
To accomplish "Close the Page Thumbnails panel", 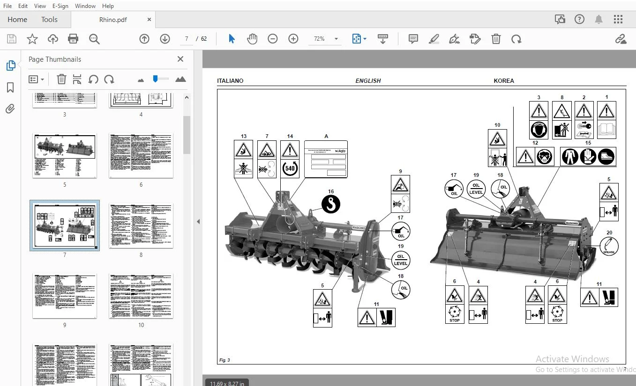I will [180, 59].
